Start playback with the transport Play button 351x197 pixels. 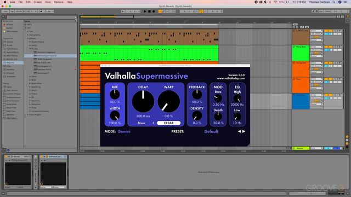point(145,11)
